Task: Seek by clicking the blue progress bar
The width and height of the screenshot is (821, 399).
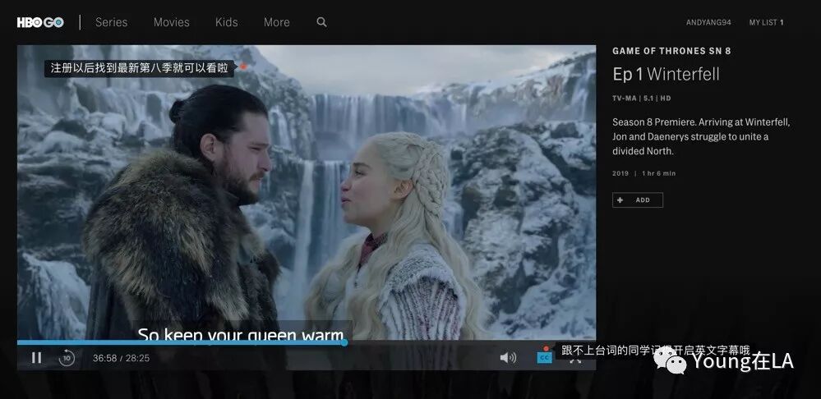Action: pos(180,342)
